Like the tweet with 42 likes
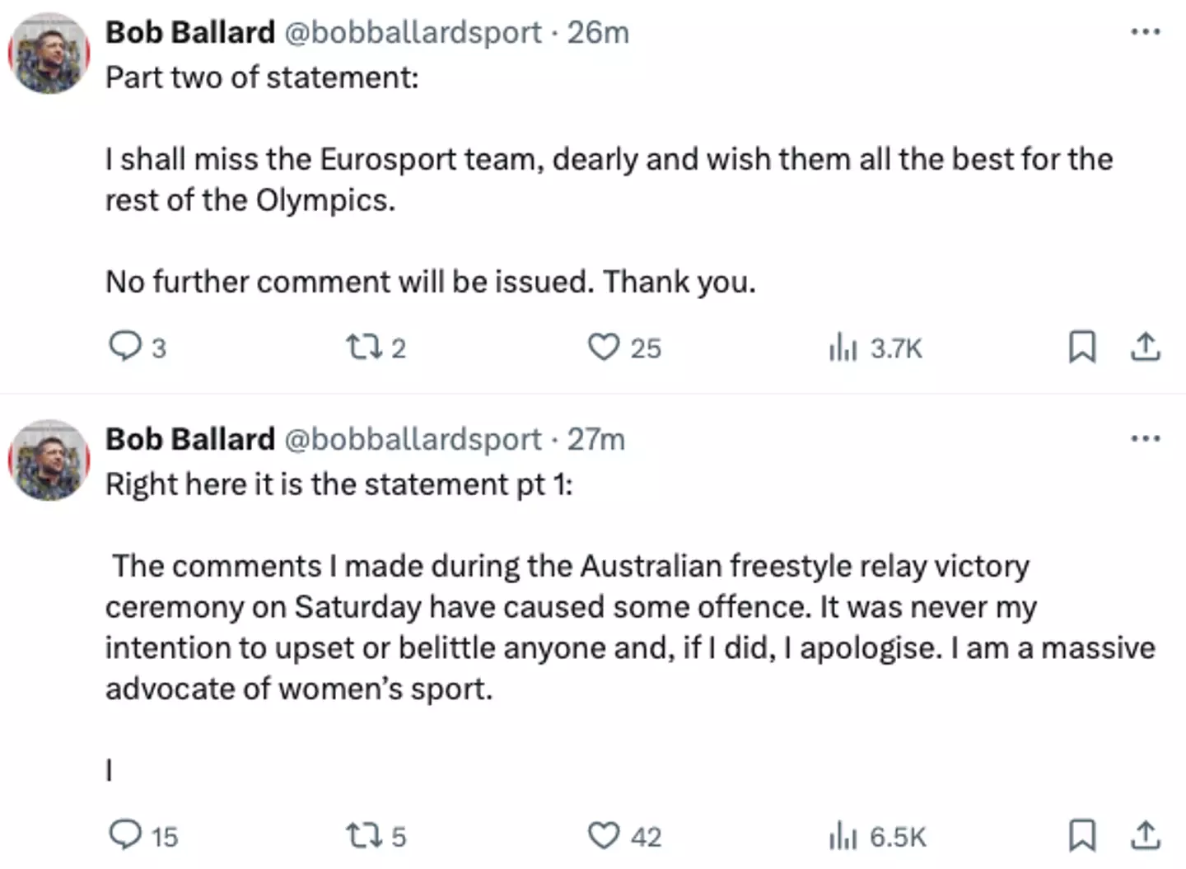 603,835
